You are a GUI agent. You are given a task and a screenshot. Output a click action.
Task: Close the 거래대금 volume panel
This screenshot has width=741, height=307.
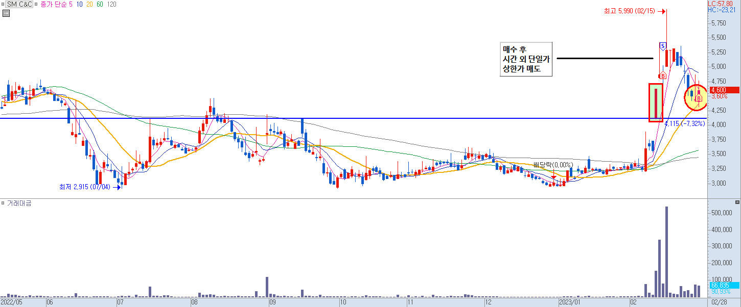click(x=737, y=202)
